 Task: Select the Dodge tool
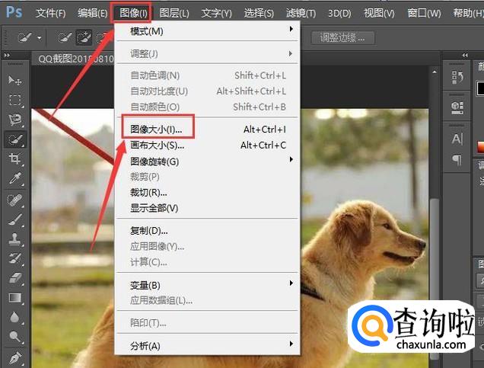coord(14,337)
